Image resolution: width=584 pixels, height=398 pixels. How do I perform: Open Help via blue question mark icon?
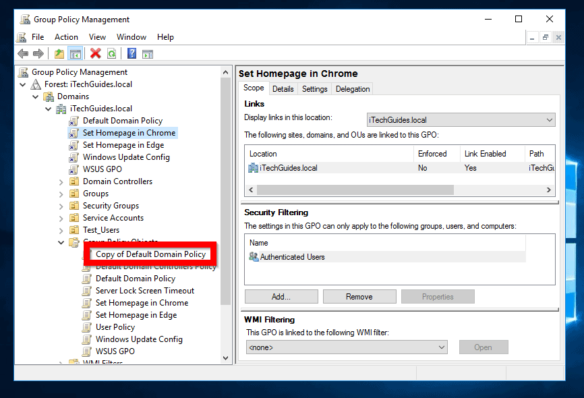132,54
